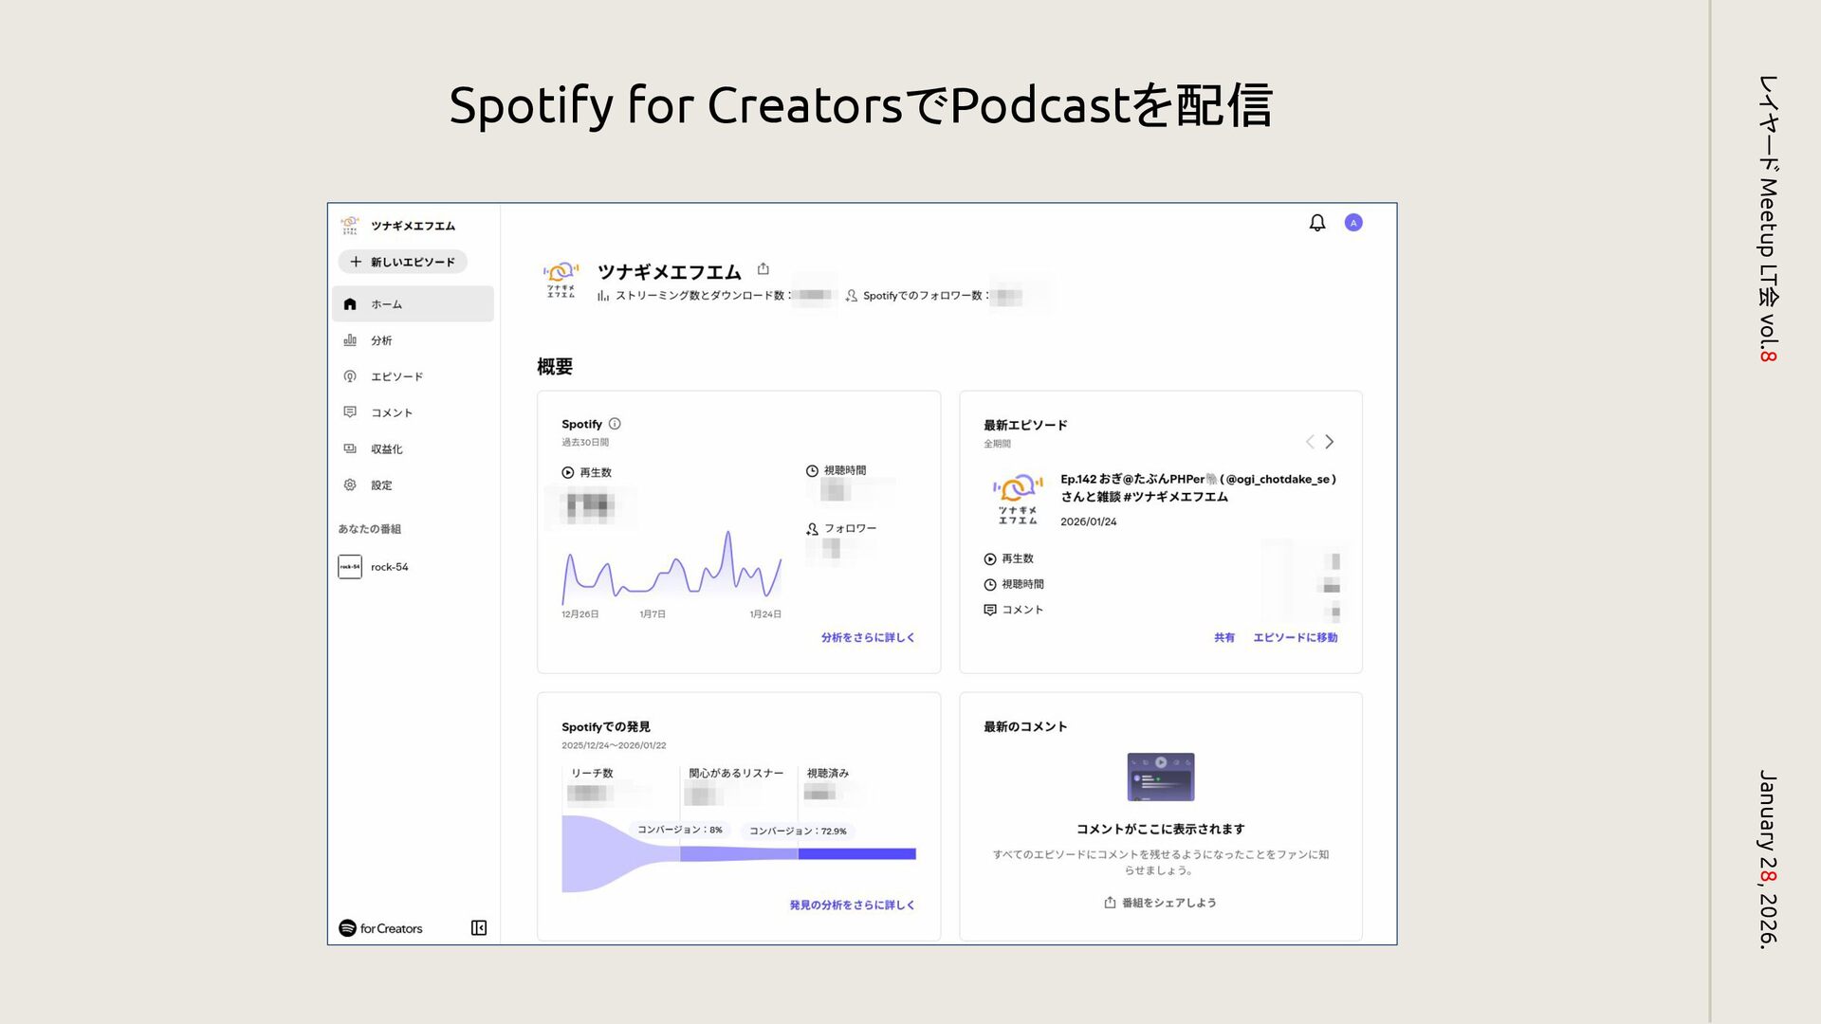Click the Ep.142 episode artwork
This screenshot has width=1821, height=1024.
point(1017,499)
